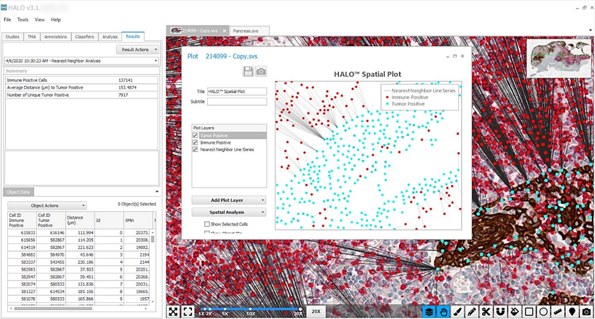This screenshot has height=319, width=595.
Task: Click the Object Actions button
Action: tap(47, 206)
